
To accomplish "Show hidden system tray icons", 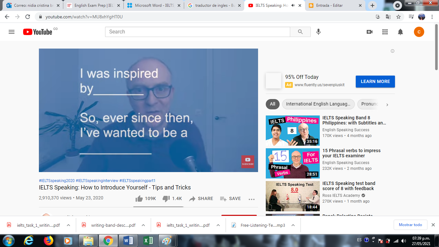I will 373,240.
